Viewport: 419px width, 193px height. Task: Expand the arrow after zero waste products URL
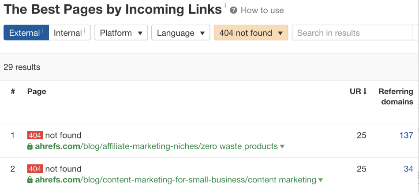click(282, 147)
